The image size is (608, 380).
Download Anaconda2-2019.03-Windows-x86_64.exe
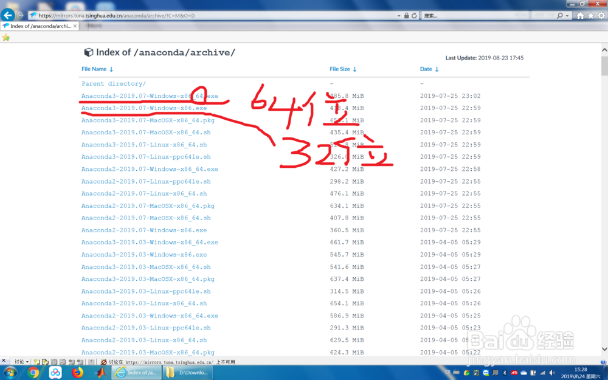(150, 316)
